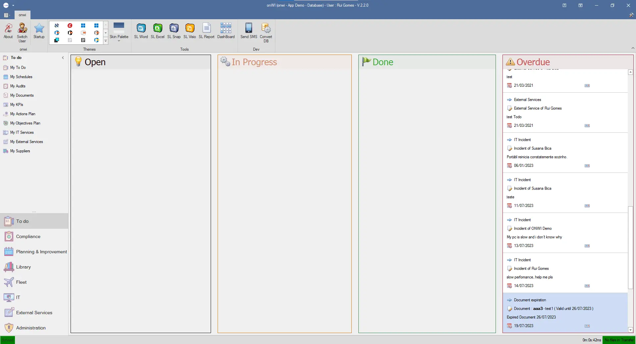Open the IT module in navigation
Screen dimensions: 636x344
(x=34, y=297)
